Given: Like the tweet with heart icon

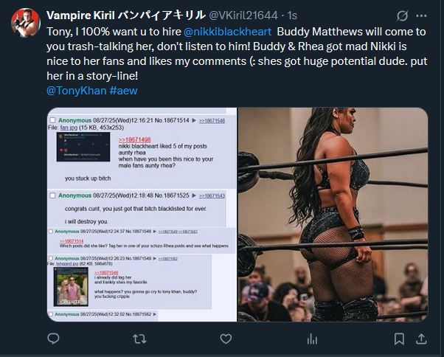Looking at the screenshot, I should tap(226, 339).
